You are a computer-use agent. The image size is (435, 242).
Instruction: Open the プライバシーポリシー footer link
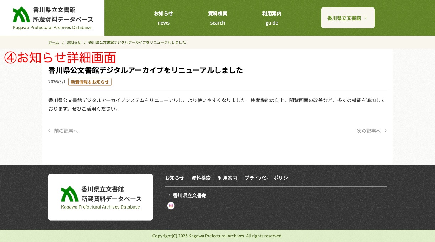(269, 178)
